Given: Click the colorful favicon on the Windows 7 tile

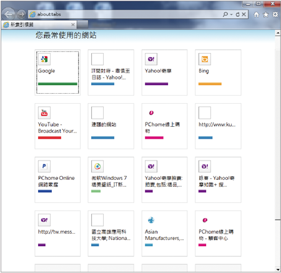Looking at the screenshot, I should [x=97, y=166].
